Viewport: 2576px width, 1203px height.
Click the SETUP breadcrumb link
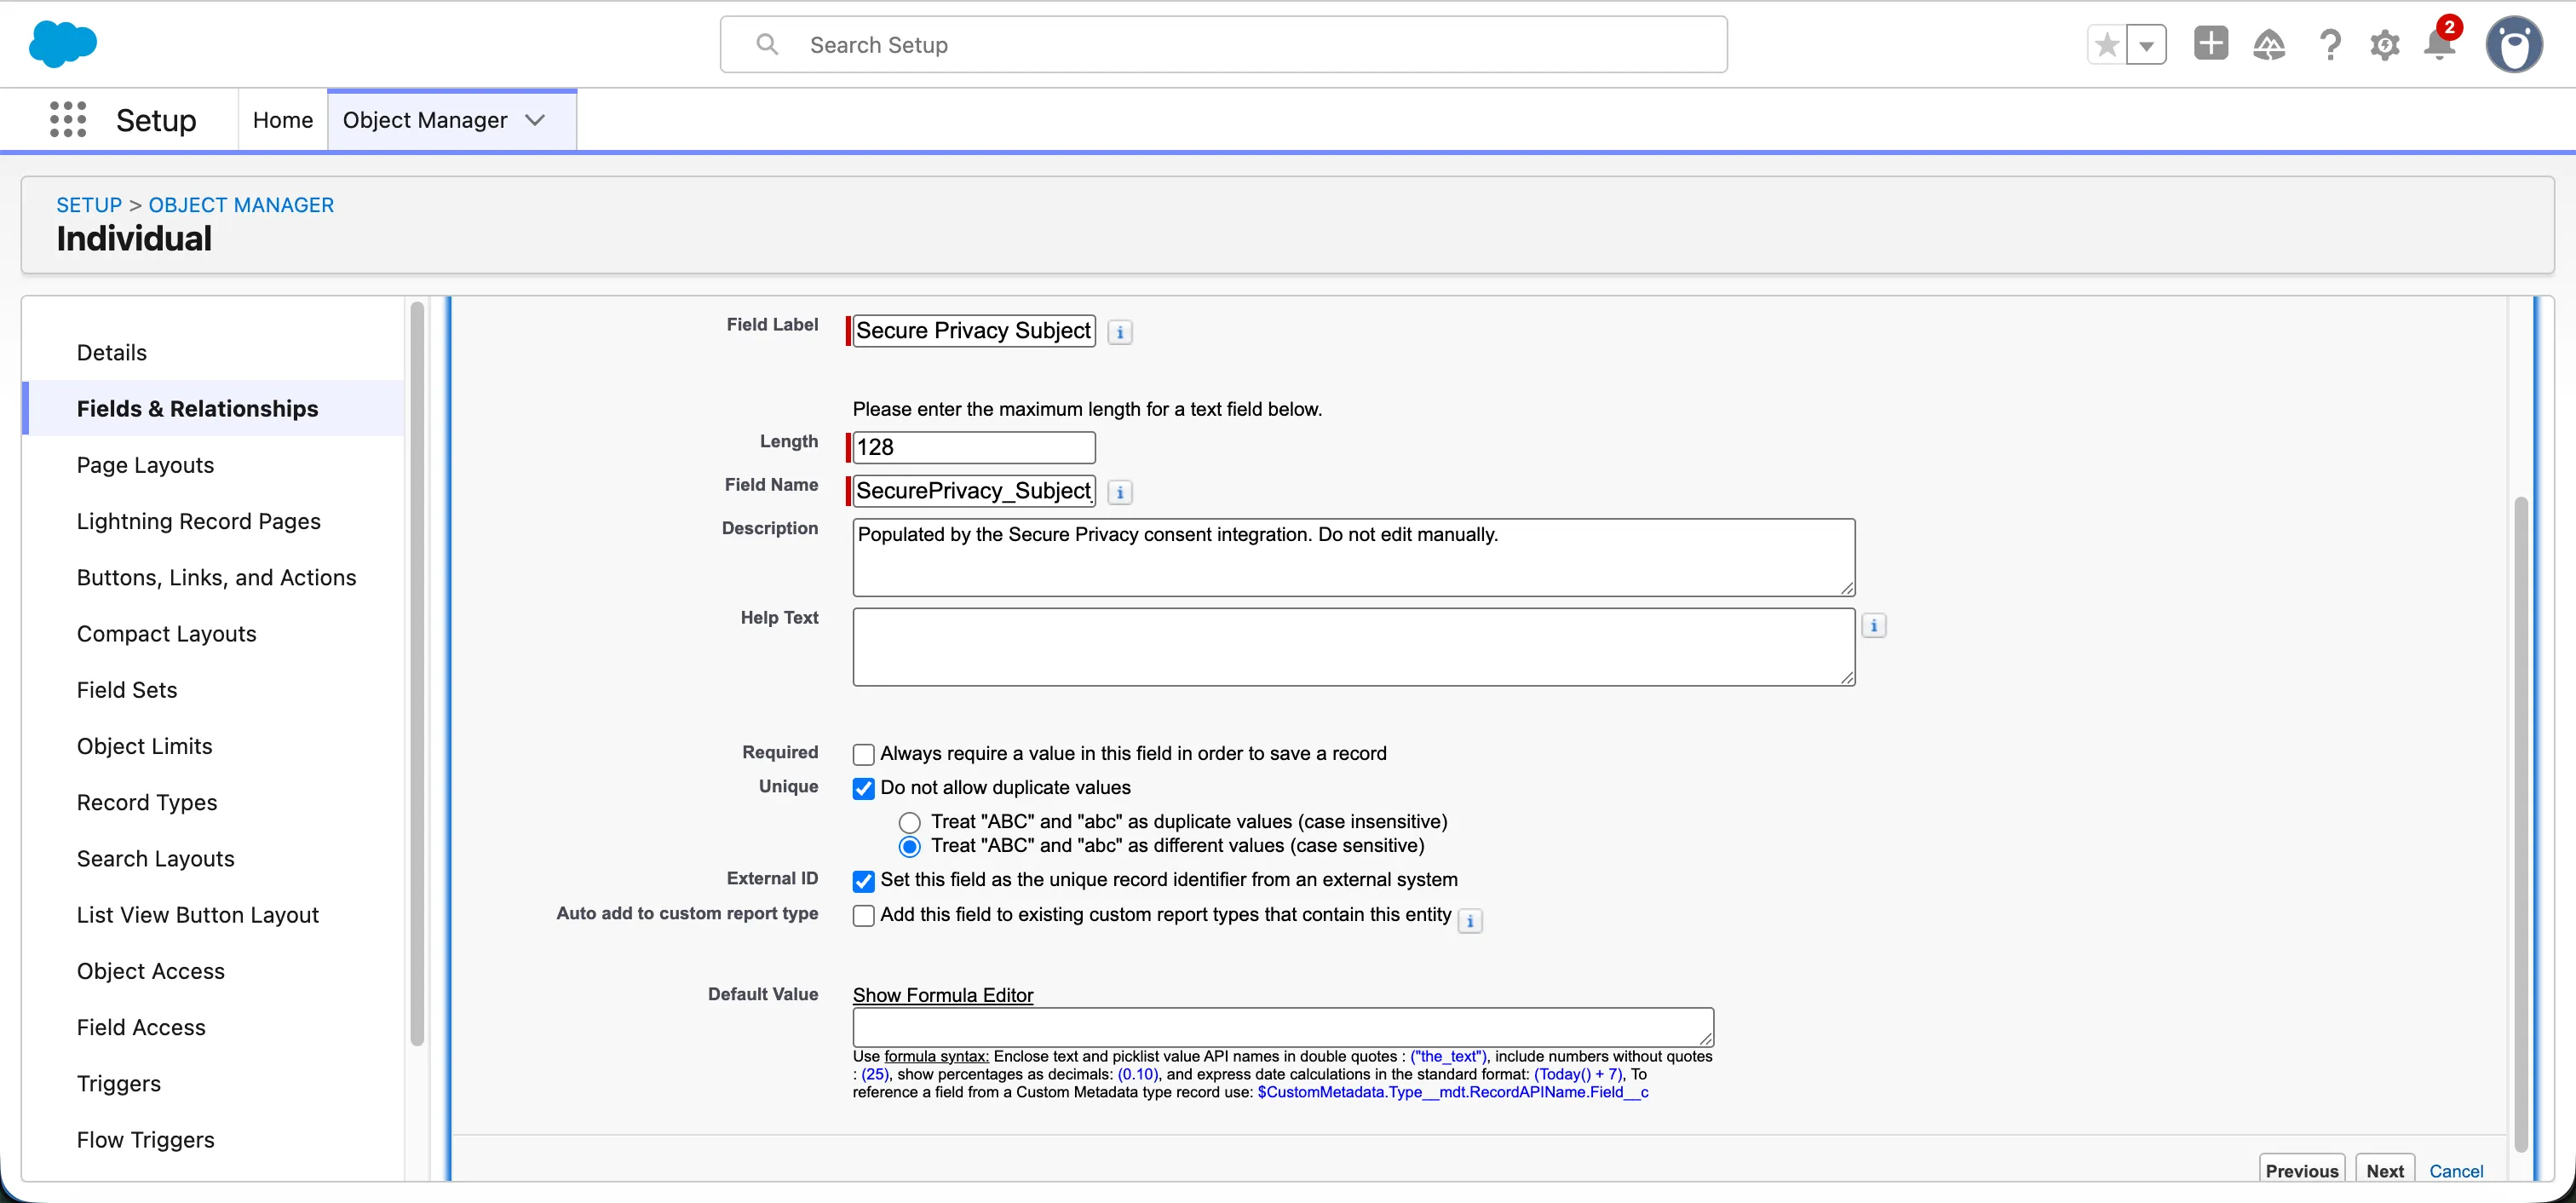pos(89,205)
